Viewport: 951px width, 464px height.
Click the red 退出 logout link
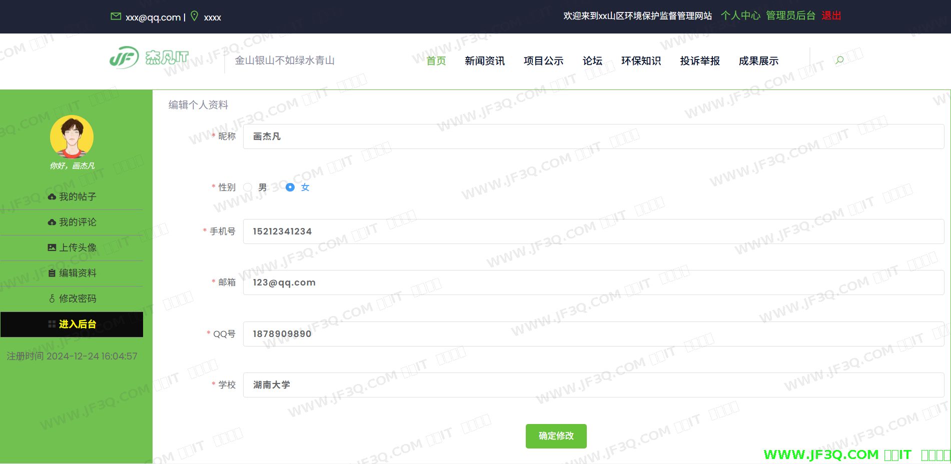tap(831, 16)
